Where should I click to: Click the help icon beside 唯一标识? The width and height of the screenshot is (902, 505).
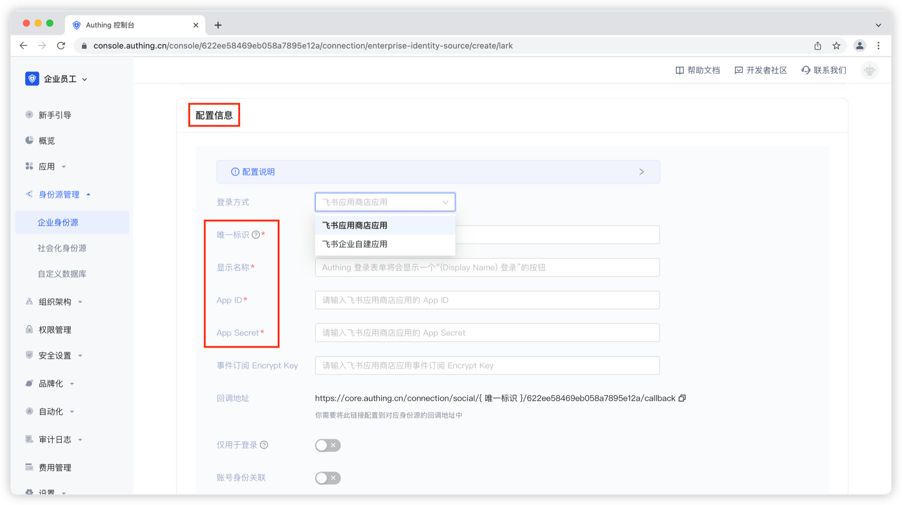click(256, 235)
